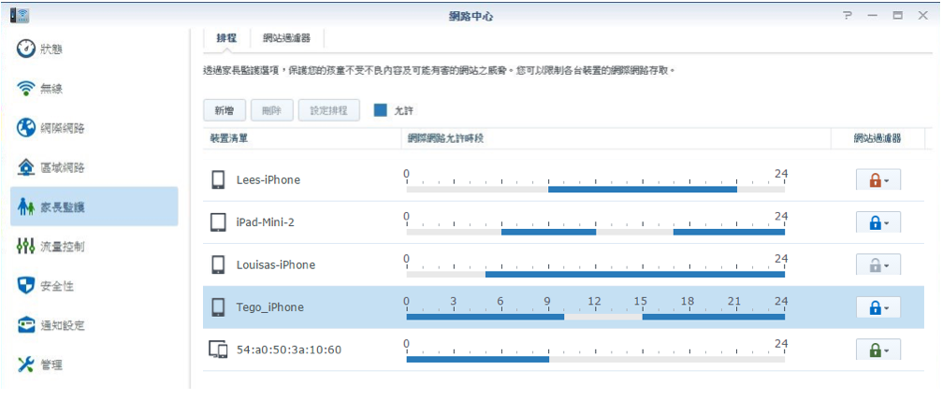The height and width of the screenshot is (399, 942).
Task: Open red lock filter dropdown for Lees-iPhone
Action: pyautogui.click(x=878, y=179)
